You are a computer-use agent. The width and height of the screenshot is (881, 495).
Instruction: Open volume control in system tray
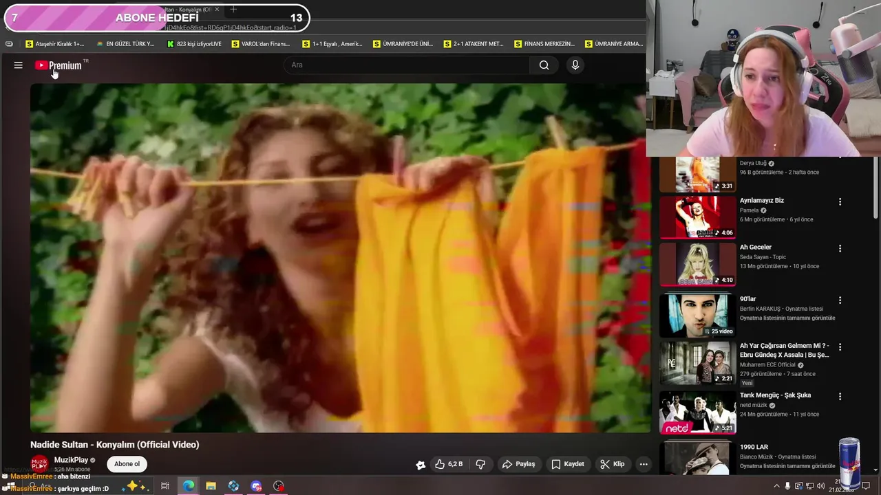(820, 486)
